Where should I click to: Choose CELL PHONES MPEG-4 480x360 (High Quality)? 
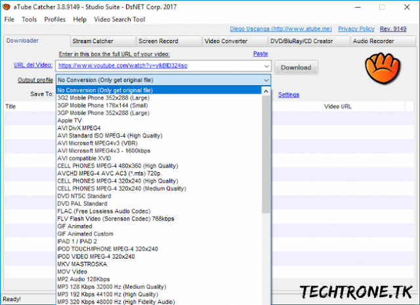click(x=159, y=166)
